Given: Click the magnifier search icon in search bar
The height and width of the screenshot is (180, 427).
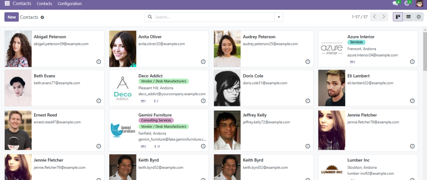Looking at the screenshot, I should click(150, 17).
